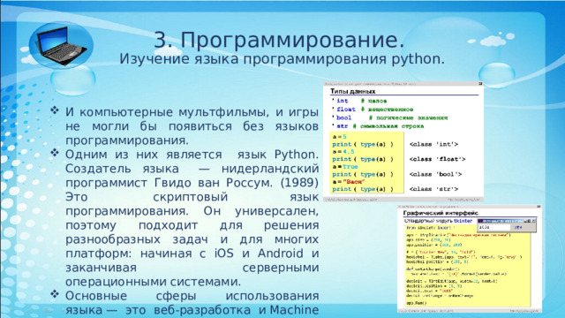Click the text 'не могли бы появиться без языков'

pos(192,126)
